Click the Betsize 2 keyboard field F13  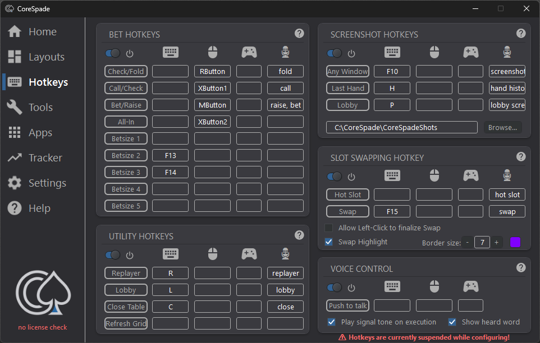171,155
